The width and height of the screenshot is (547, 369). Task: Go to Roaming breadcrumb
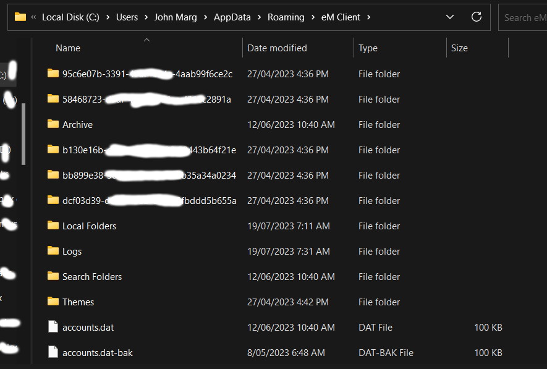286,17
